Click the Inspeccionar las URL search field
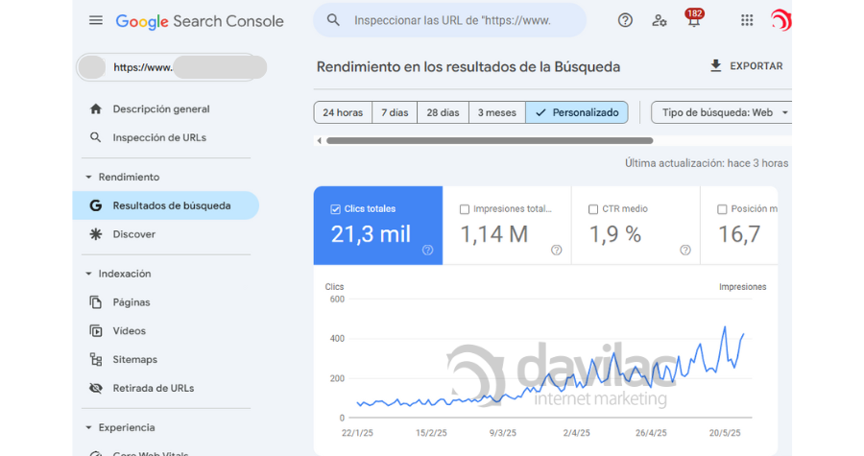Screen dimensions: 864x456 [449, 20]
